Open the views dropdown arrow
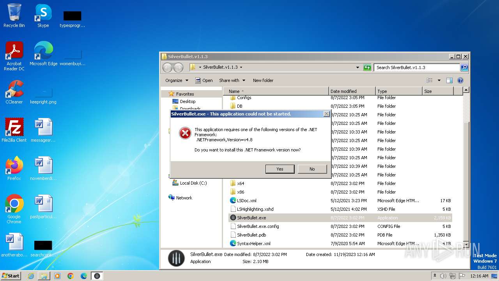The height and width of the screenshot is (281, 499). (x=439, y=80)
